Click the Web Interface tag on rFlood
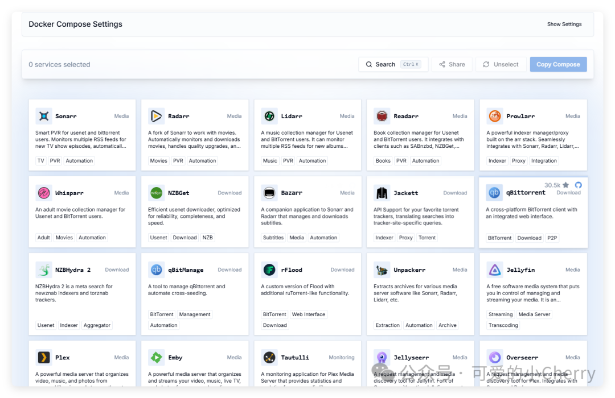The height and width of the screenshot is (398, 615). click(308, 314)
